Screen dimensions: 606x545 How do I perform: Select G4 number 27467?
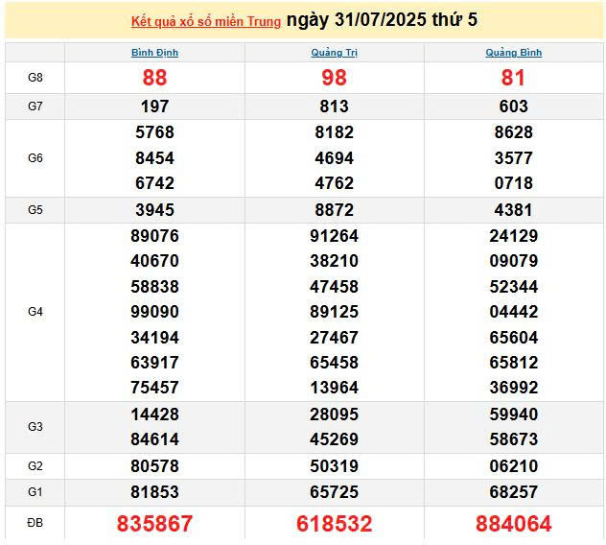click(335, 338)
